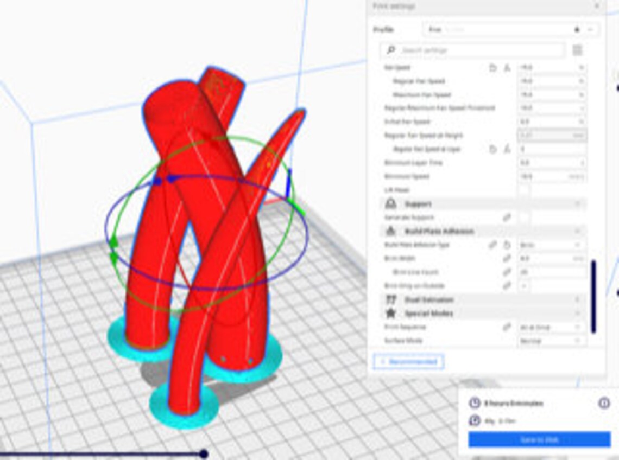Collapse the Support settings section
The width and height of the screenshot is (619, 460).
(577, 203)
